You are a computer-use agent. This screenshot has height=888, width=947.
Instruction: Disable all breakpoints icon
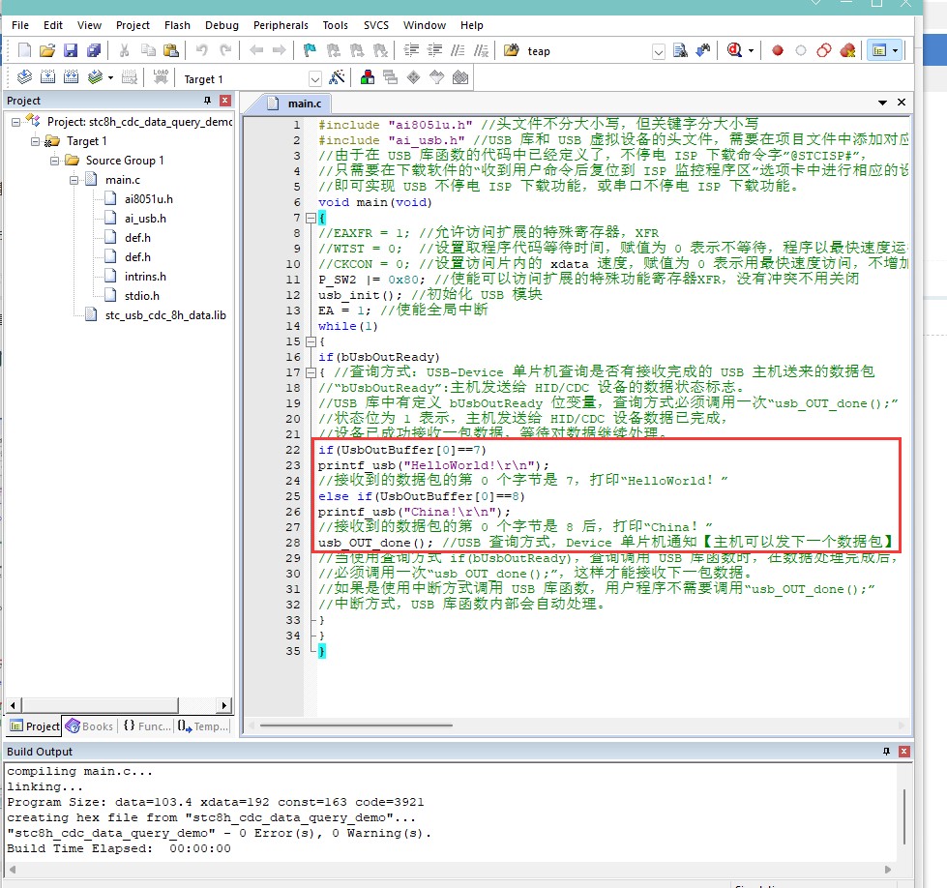coord(824,50)
